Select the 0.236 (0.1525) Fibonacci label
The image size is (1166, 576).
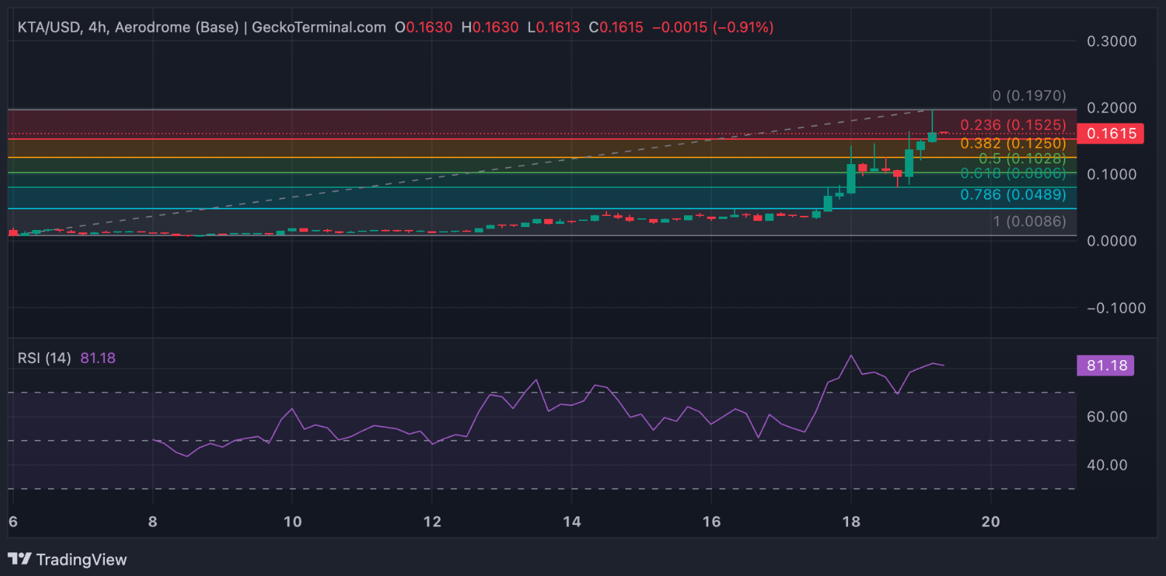point(1013,125)
